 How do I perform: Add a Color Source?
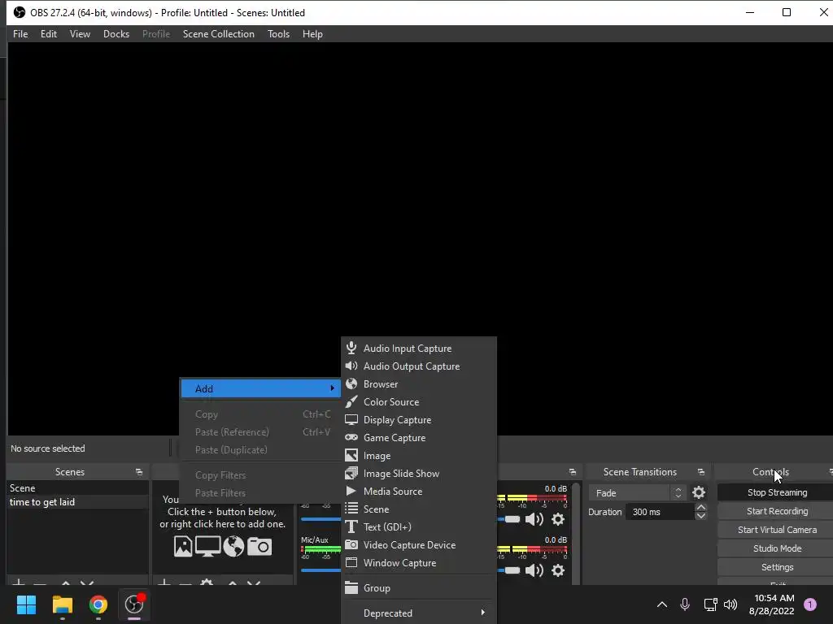tap(419, 401)
